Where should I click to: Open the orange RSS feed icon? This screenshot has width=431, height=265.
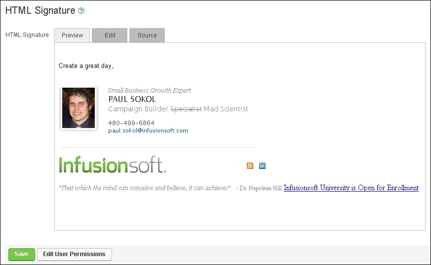pos(250,166)
